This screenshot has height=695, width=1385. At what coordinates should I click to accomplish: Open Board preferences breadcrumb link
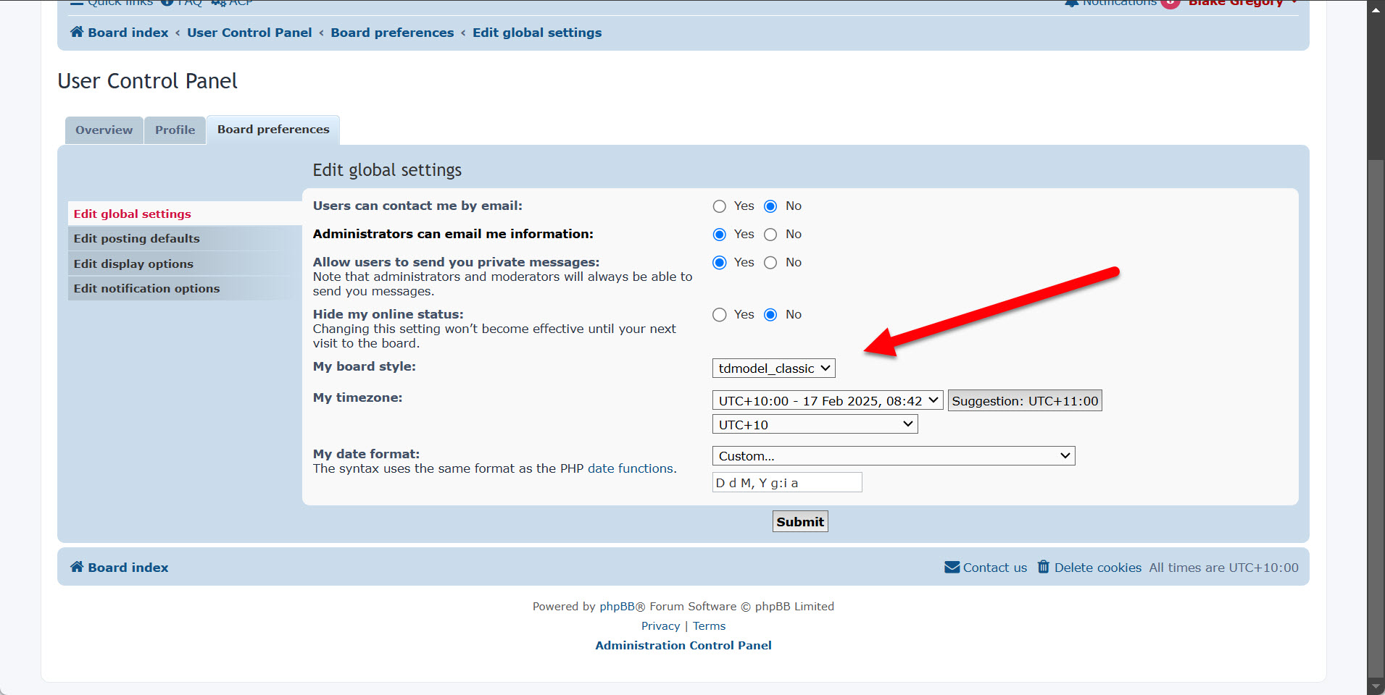(392, 33)
